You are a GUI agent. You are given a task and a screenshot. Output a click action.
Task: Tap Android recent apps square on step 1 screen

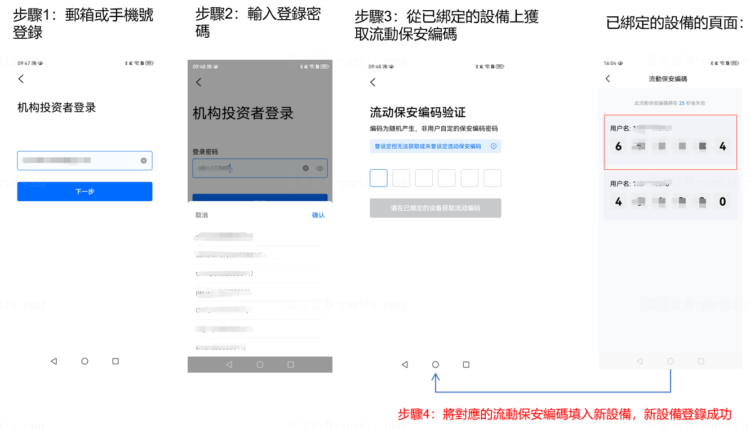click(x=116, y=361)
